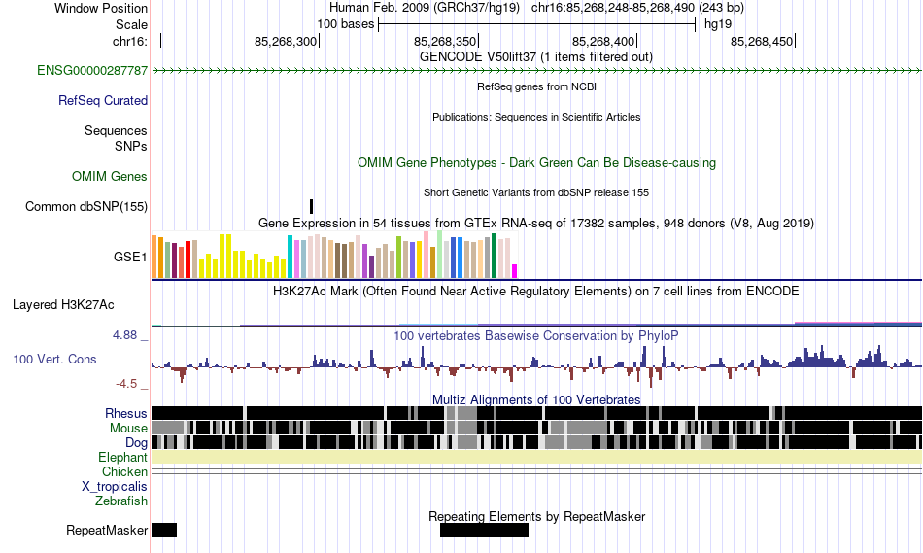Click the Rhesus alignment row label
923x553 pixels.
tap(126, 413)
